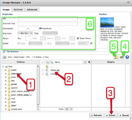Click the Refresh button
The image size is (132, 120).
coord(97,115)
